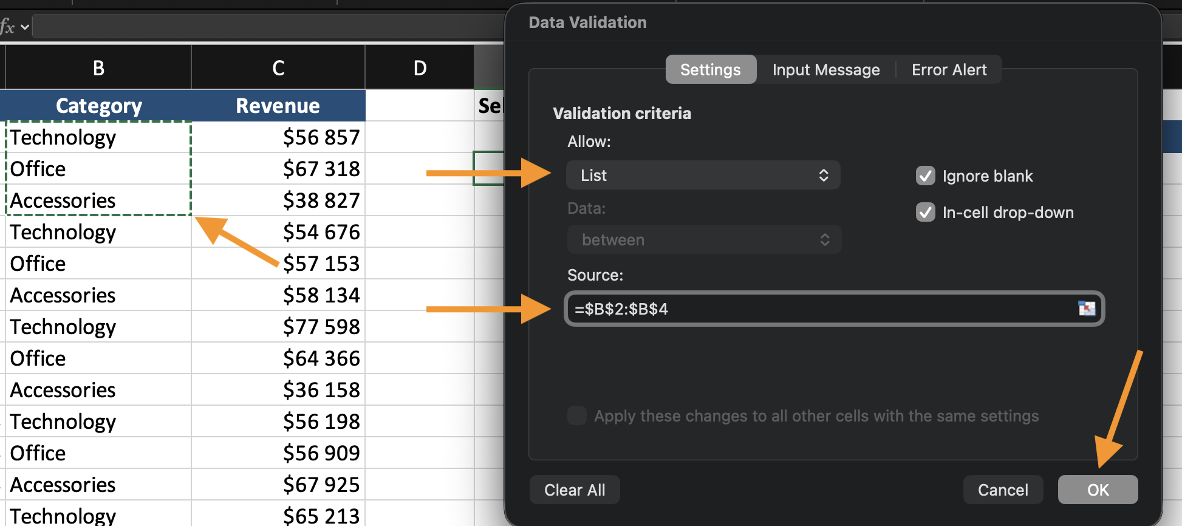Click the cell containing $57 153

point(278,264)
